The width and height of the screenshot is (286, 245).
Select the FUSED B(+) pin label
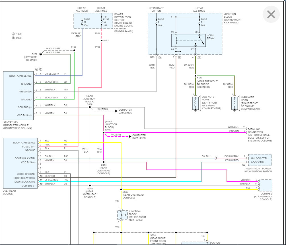pyautogui.click(x=29, y=147)
